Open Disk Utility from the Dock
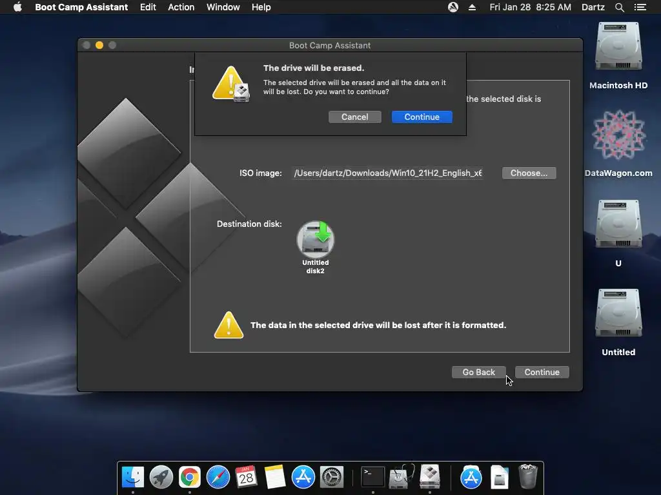 pyautogui.click(x=402, y=478)
